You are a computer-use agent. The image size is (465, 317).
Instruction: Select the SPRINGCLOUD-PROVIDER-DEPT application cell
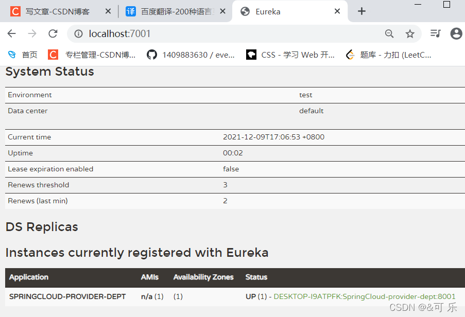(67, 296)
